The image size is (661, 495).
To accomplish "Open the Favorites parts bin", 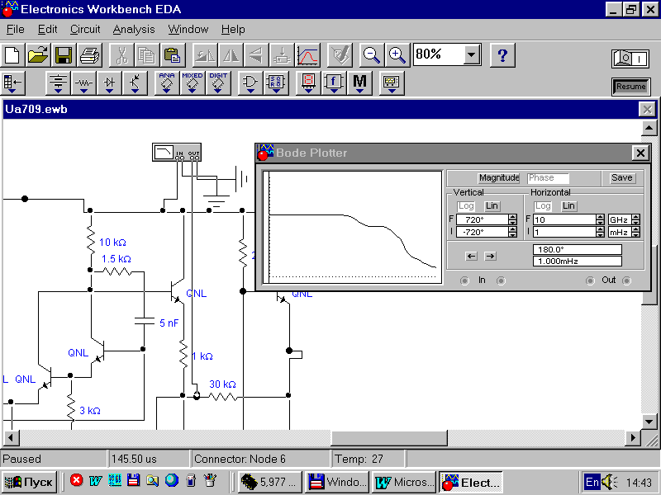I will coord(12,83).
